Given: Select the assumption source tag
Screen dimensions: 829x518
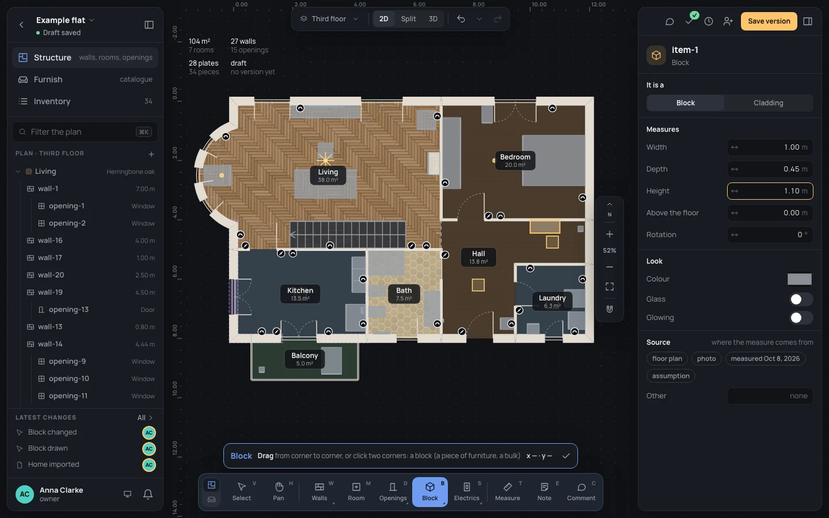Looking at the screenshot, I should (x=671, y=376).
